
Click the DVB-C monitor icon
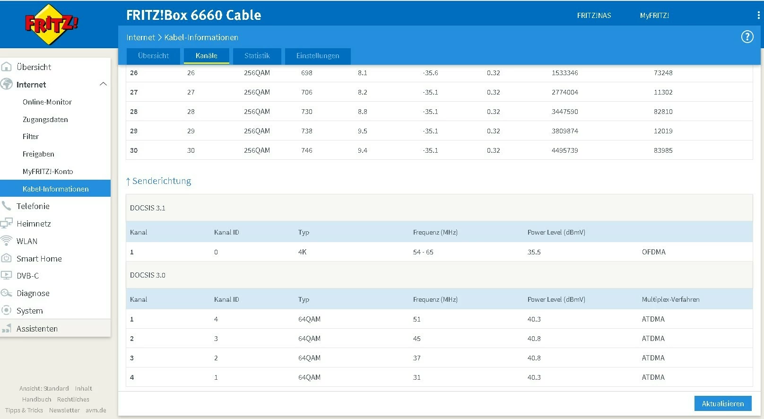7,275
